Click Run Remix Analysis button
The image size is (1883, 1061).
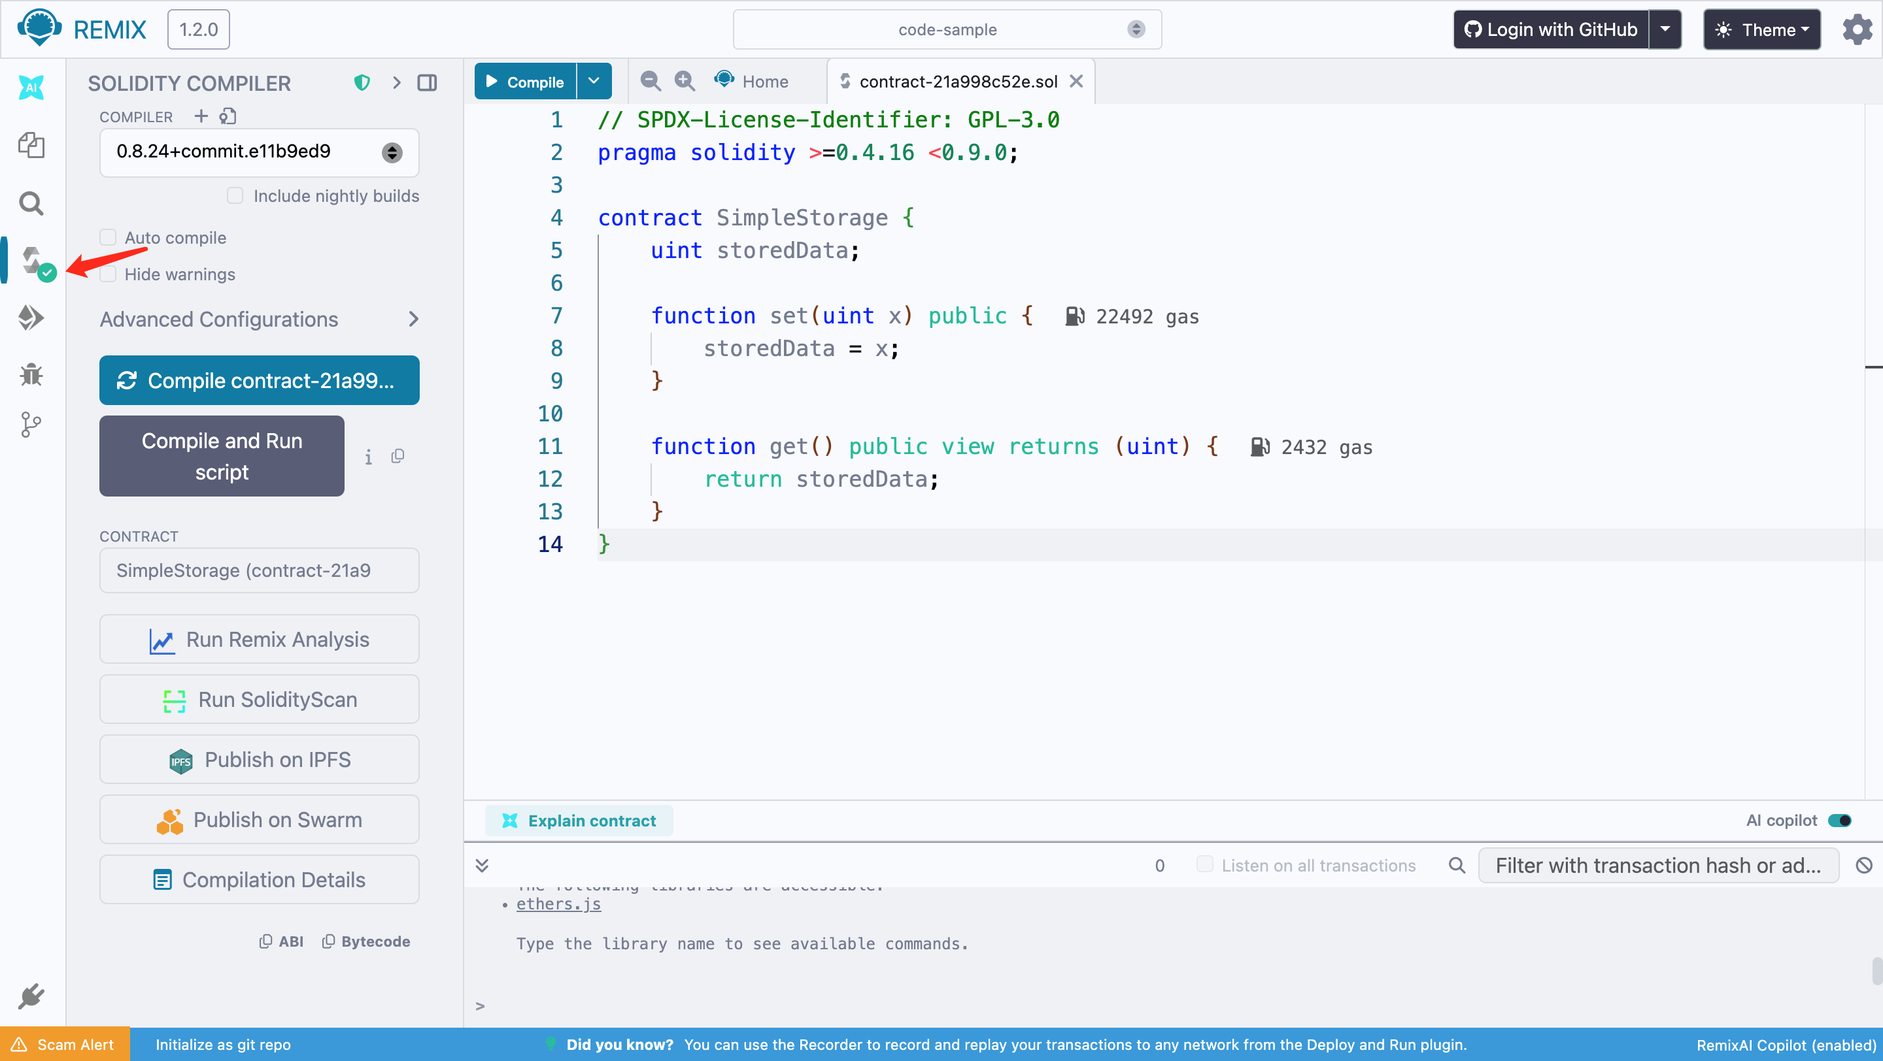click(259, 639)
